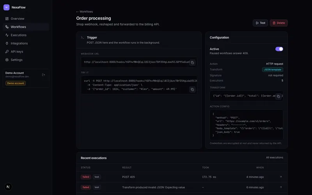The width and height of the screenshot is (312, 195).
Task: Click the 'not required' signature value
Action: pos(275,75)
